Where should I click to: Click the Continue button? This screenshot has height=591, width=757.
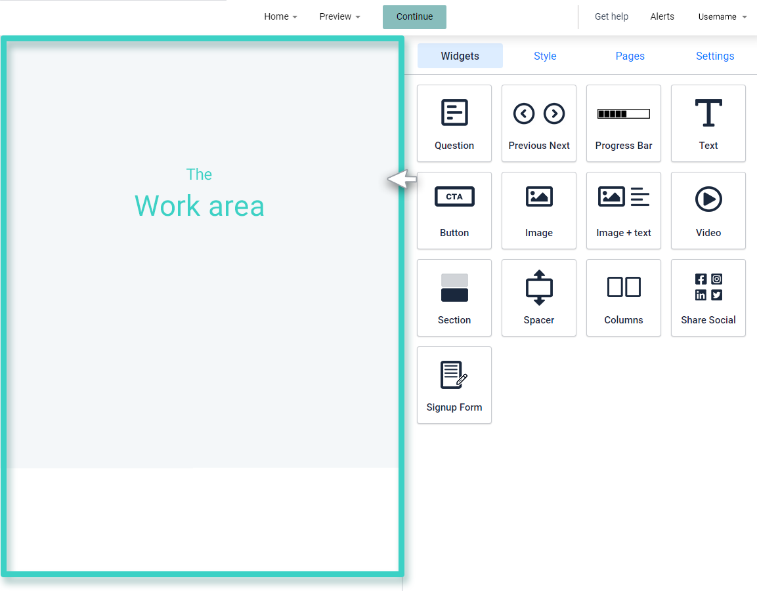pos(414,17)
